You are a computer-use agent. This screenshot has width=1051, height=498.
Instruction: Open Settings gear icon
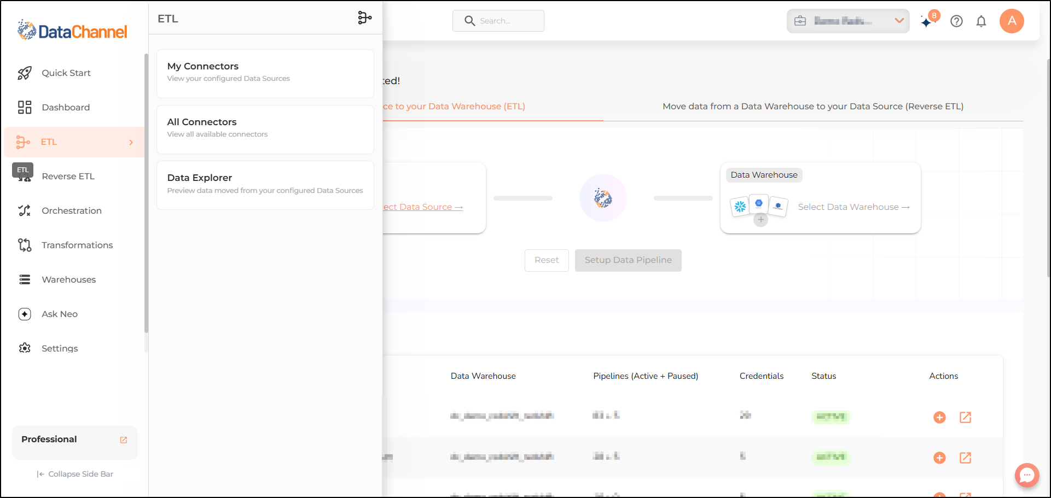coord(25,348)
